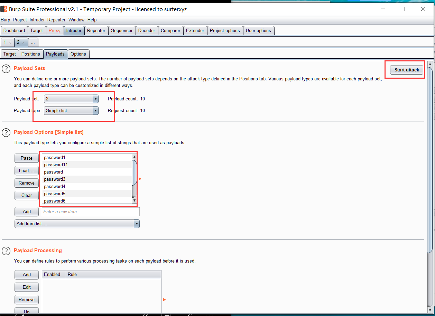Select password1 in the payload list

coord(87,158)
